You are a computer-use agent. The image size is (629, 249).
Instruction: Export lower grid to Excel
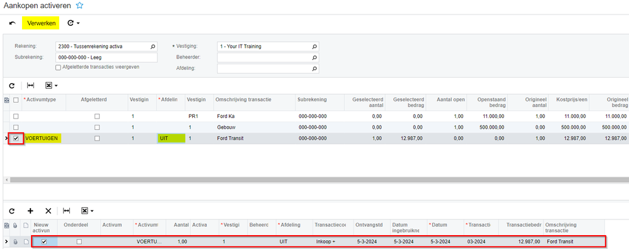point(84,211)
